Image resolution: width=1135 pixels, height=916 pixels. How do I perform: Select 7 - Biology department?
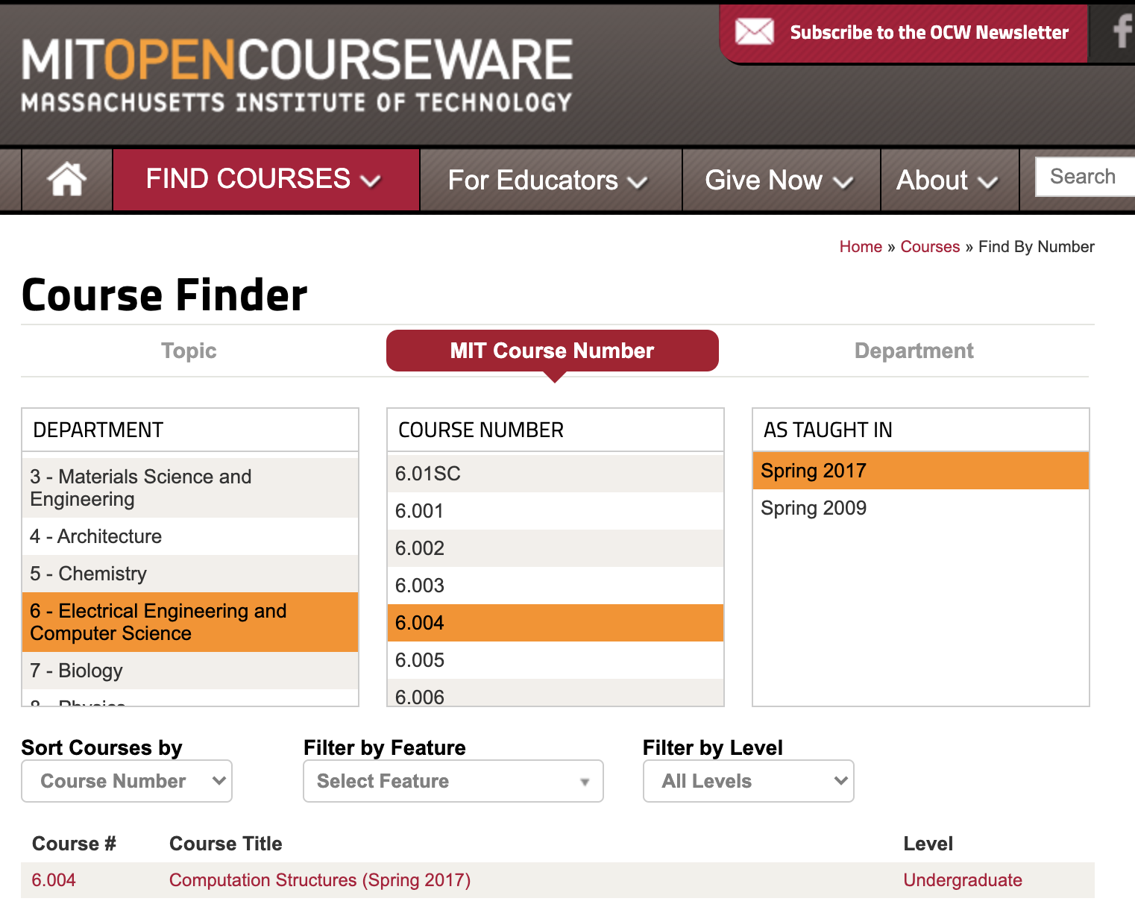tap(190, 671)
